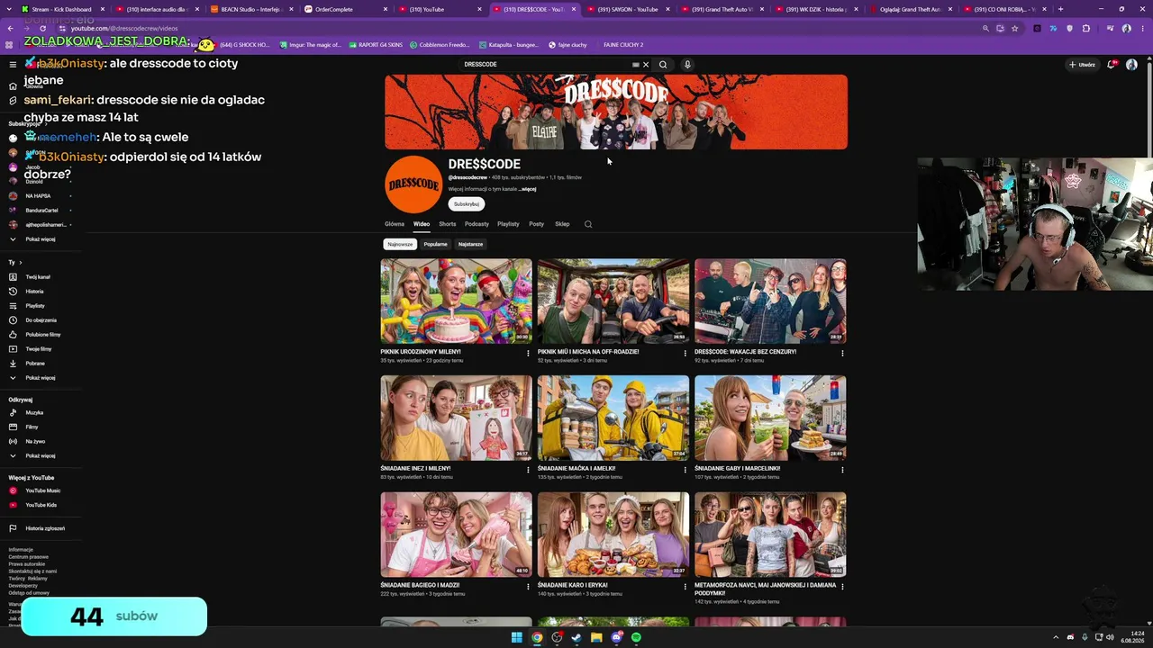Search within the DRE$$CODE channel
This screenshot has width=1153, height=648.
click(588, 224)
